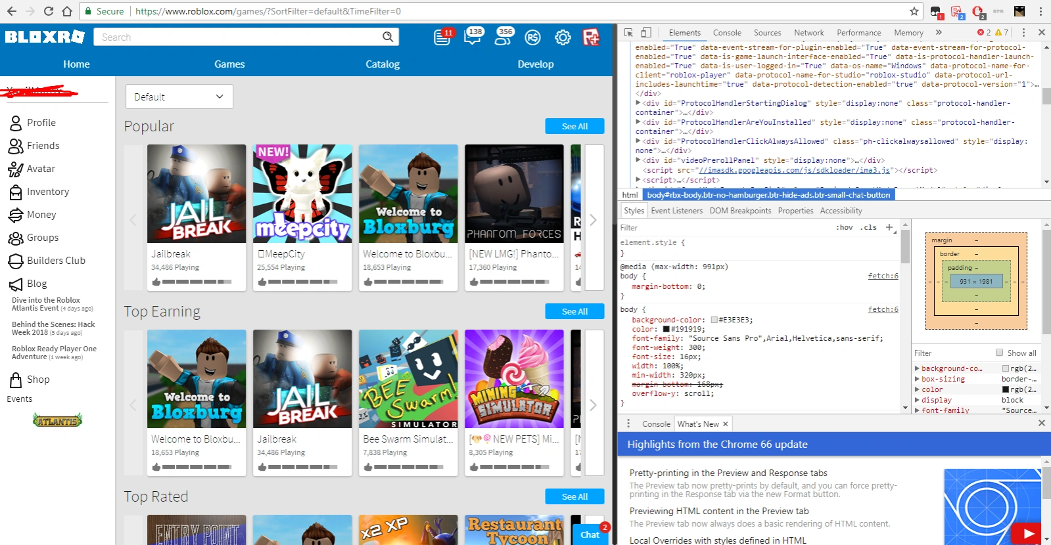1051x545 pixels.
Task: Click the #191919 color swatch in Styles
Action: [666, 329]
